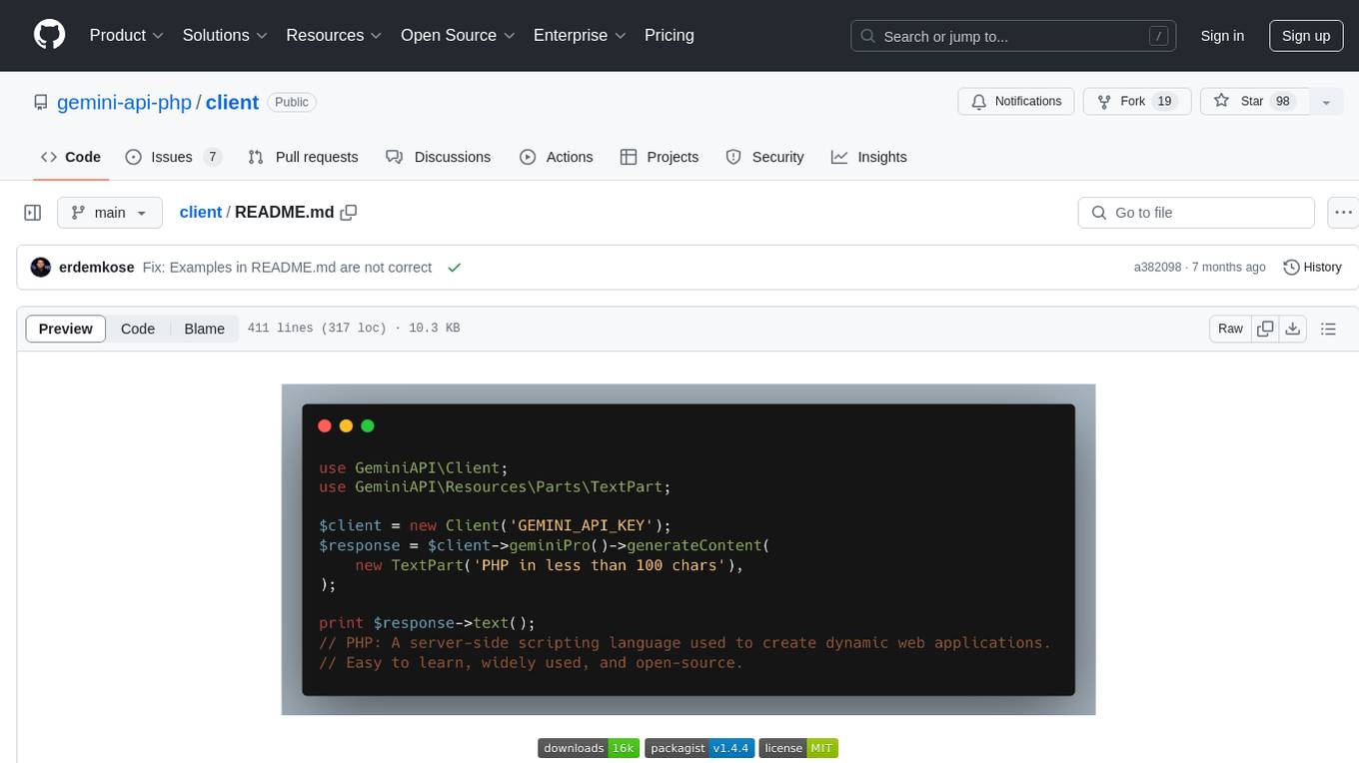This screenshot has height=763, width=1359.
Task: Click the Notifications bell button
Action: 1016,102
